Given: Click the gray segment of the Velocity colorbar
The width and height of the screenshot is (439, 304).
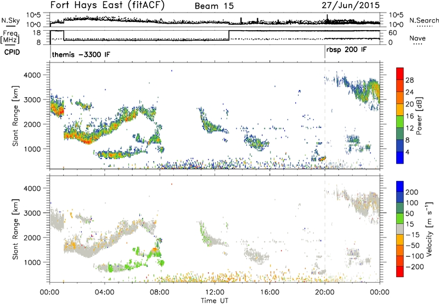Looking at the screenshot, I should (x=400, y=229).
